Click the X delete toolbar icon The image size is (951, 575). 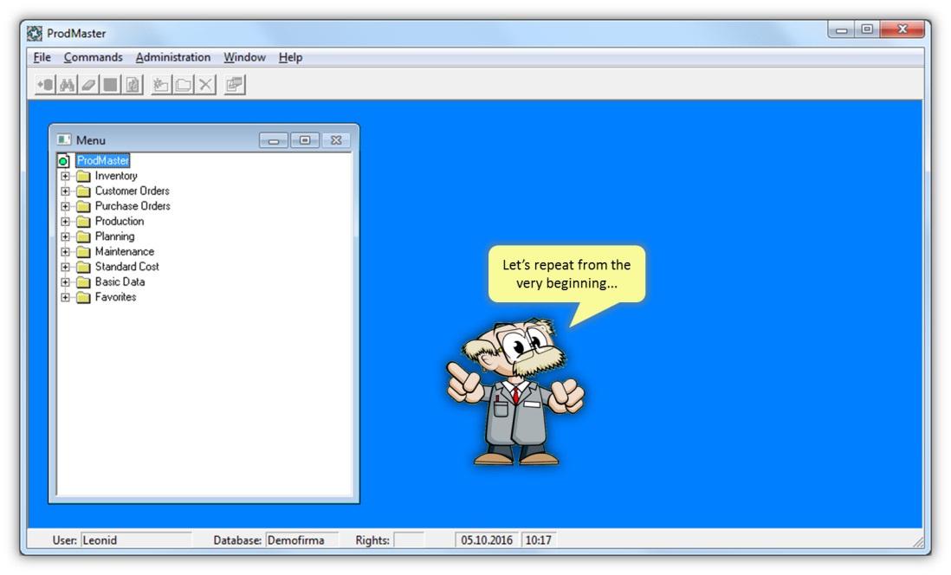(205, 84)
